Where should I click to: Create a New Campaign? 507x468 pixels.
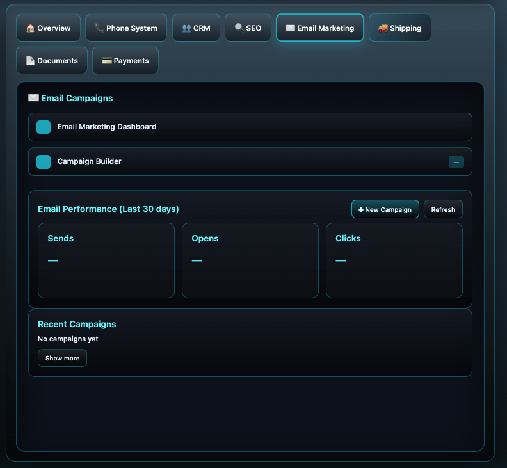[385, 209]
